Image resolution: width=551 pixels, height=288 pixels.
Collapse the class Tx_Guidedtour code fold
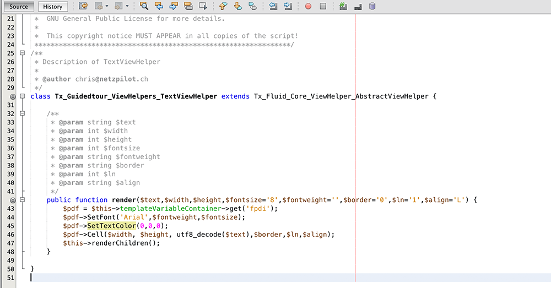[x=22, y=96]
